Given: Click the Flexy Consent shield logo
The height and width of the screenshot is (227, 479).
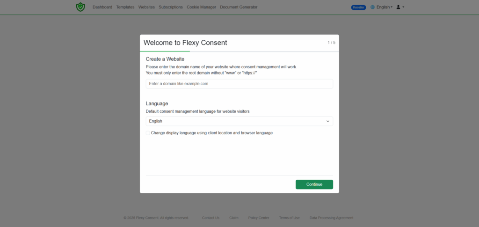Looking at the screenshot, I should click(80, 7).
